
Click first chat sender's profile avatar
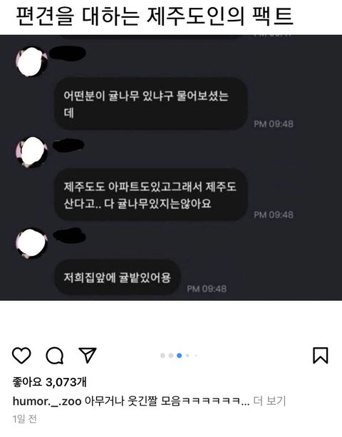31,61
